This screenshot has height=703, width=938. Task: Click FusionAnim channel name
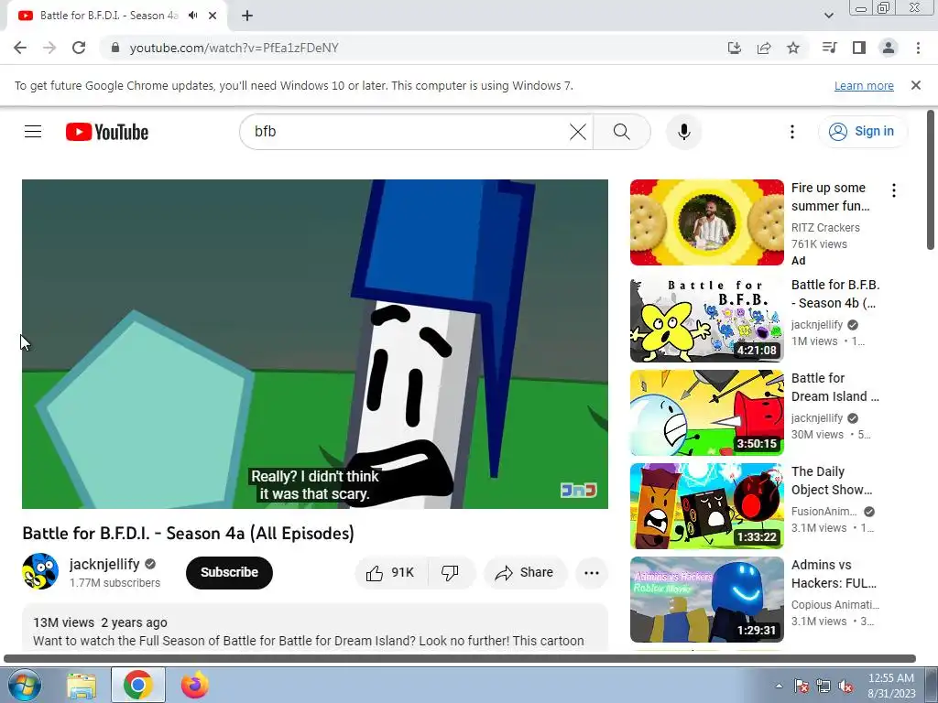tap(823, 512)
